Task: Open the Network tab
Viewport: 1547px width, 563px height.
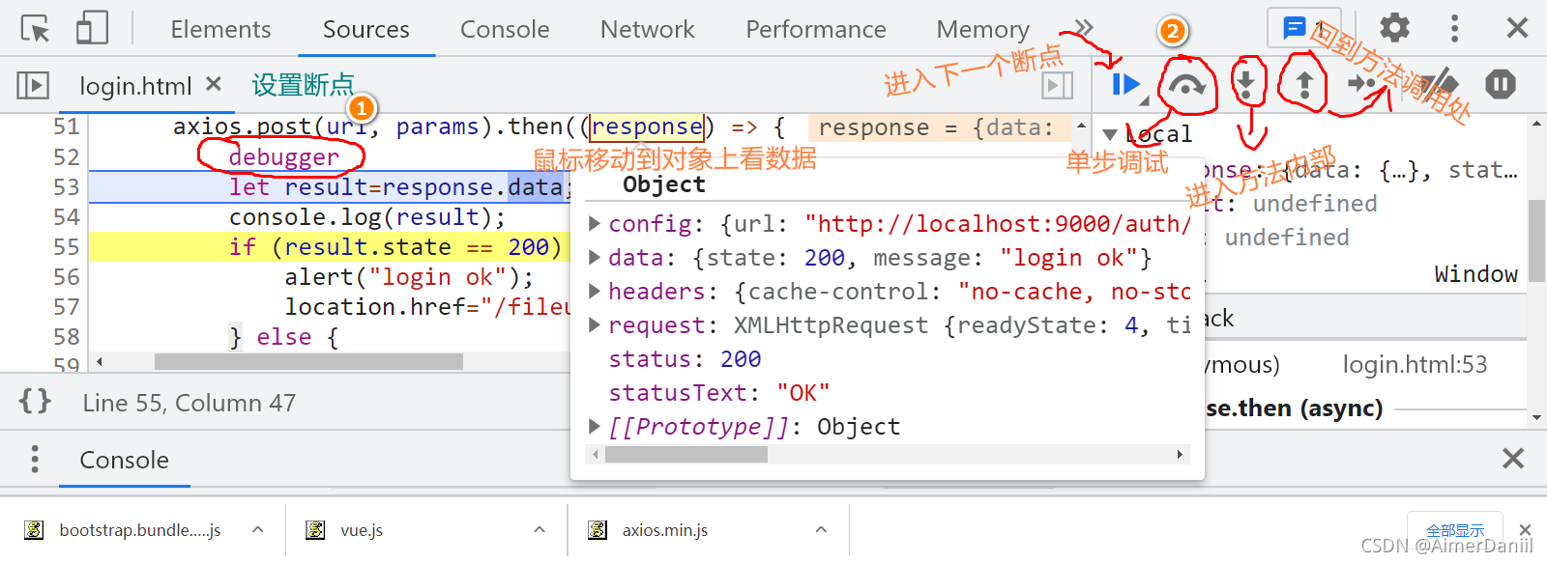Action: pyautogui.click(x=647, y=30)
